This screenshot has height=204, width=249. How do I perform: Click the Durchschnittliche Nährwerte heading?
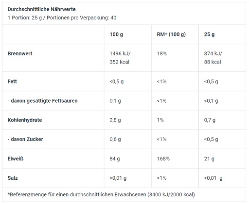click(x=41, y=9)
